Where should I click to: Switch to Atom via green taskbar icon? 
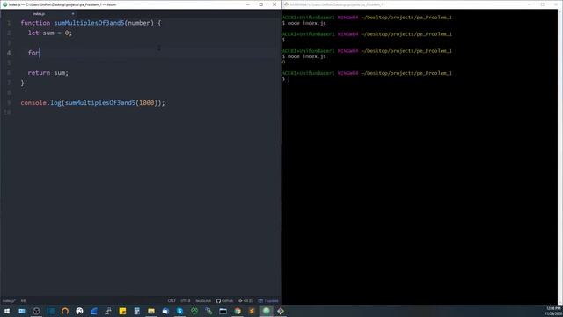click(x=266, y=311)
